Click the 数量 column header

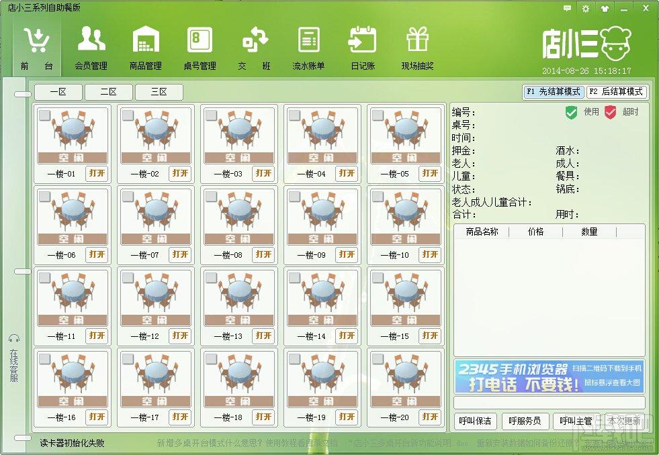coord(589,232)
